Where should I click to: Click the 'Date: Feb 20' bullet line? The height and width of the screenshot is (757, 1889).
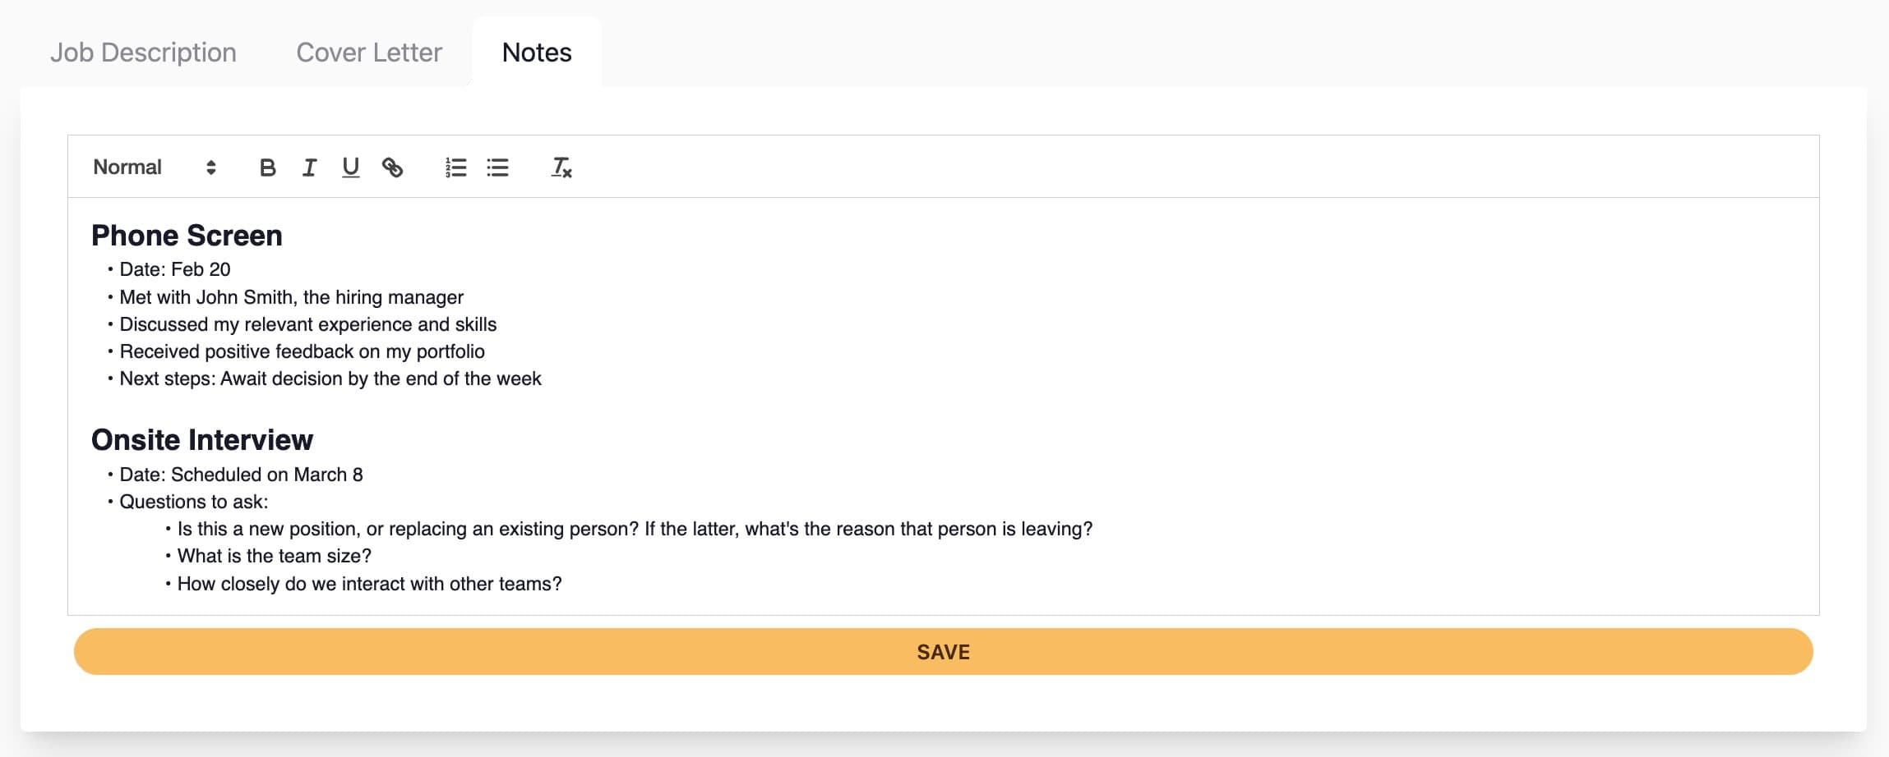tap(175, 269)
